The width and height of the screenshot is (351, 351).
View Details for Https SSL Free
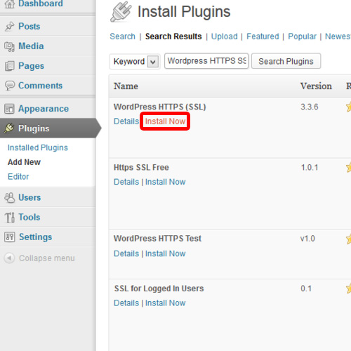point(126,182)
